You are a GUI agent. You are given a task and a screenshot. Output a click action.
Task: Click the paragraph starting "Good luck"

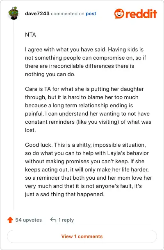click(89, 170)
